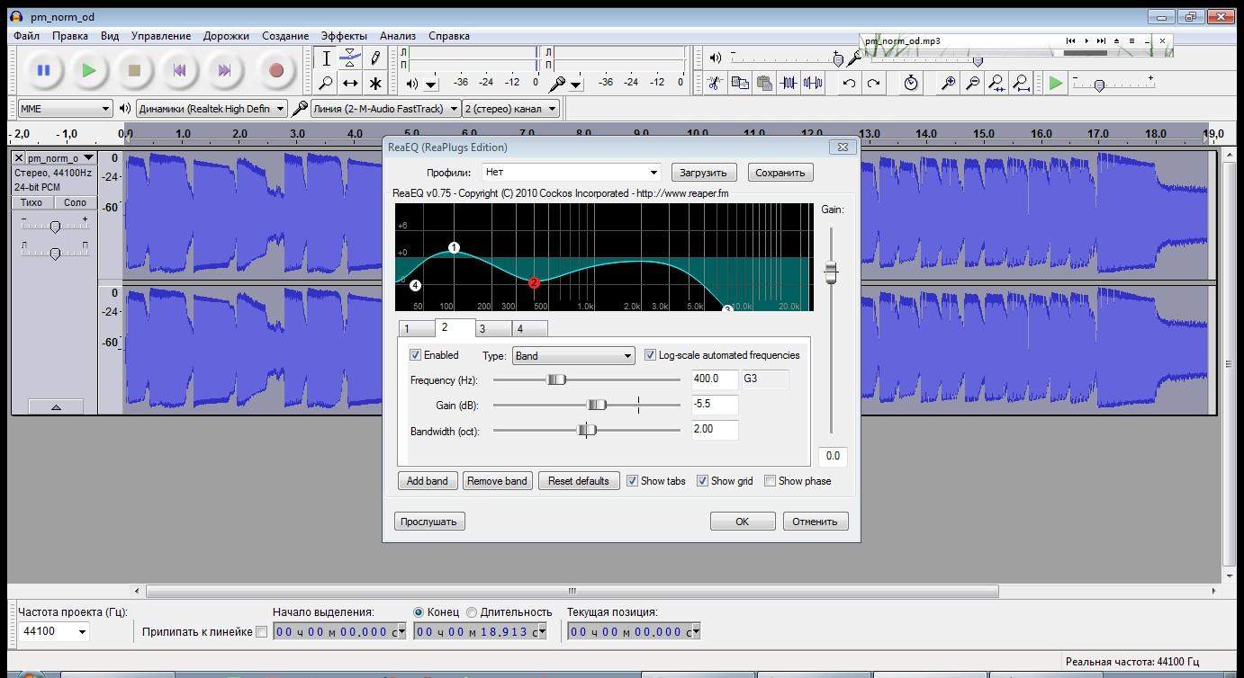This screenshot has width=1244, height=678.
Task: Select the Draw pencil tool
Action: [x=375, y=58]
